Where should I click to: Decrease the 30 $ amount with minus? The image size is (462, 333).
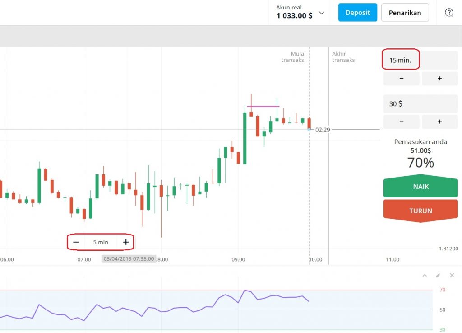[x=401, y=122]
